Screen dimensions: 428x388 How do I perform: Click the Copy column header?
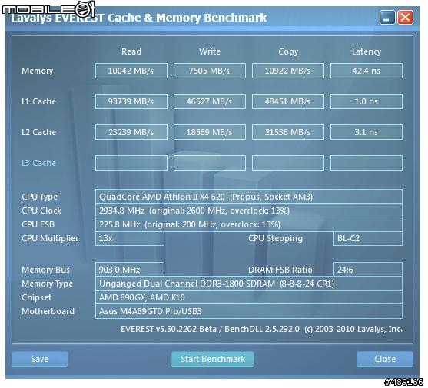[x=288, y=51]
